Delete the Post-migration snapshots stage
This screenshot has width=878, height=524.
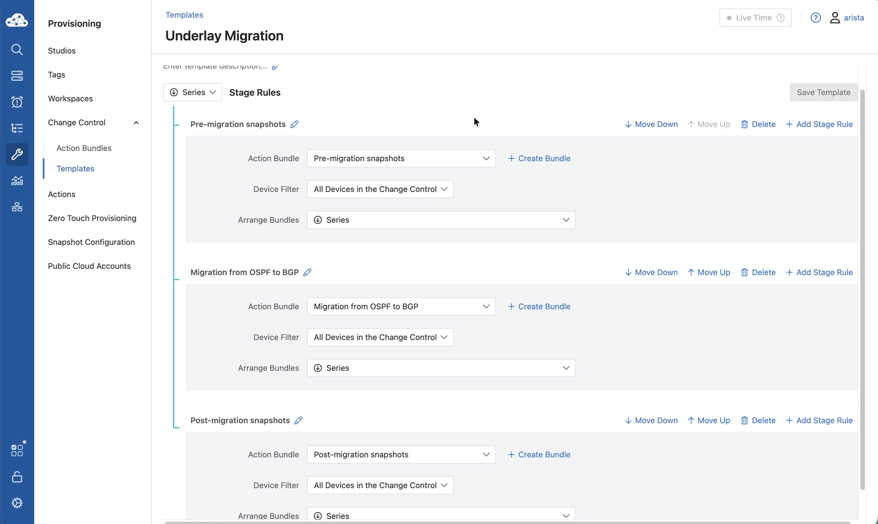(x=758, y=420)
